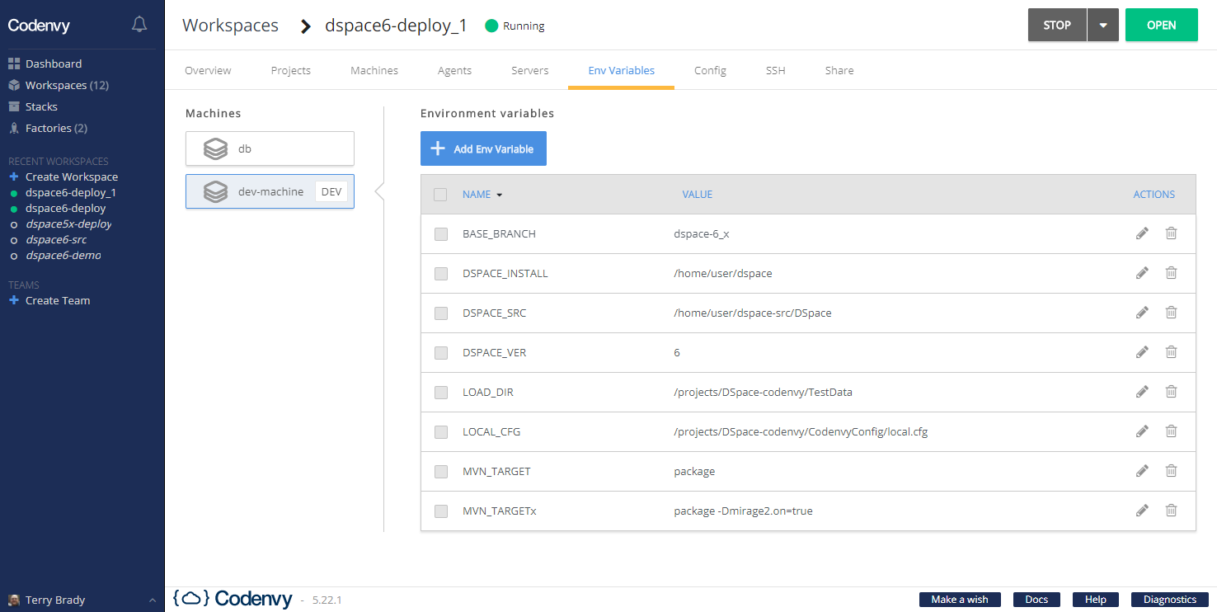Stop the workspace with STOP button
Viewport: 1217px width, 612px height.
(x=1057, y=25)
